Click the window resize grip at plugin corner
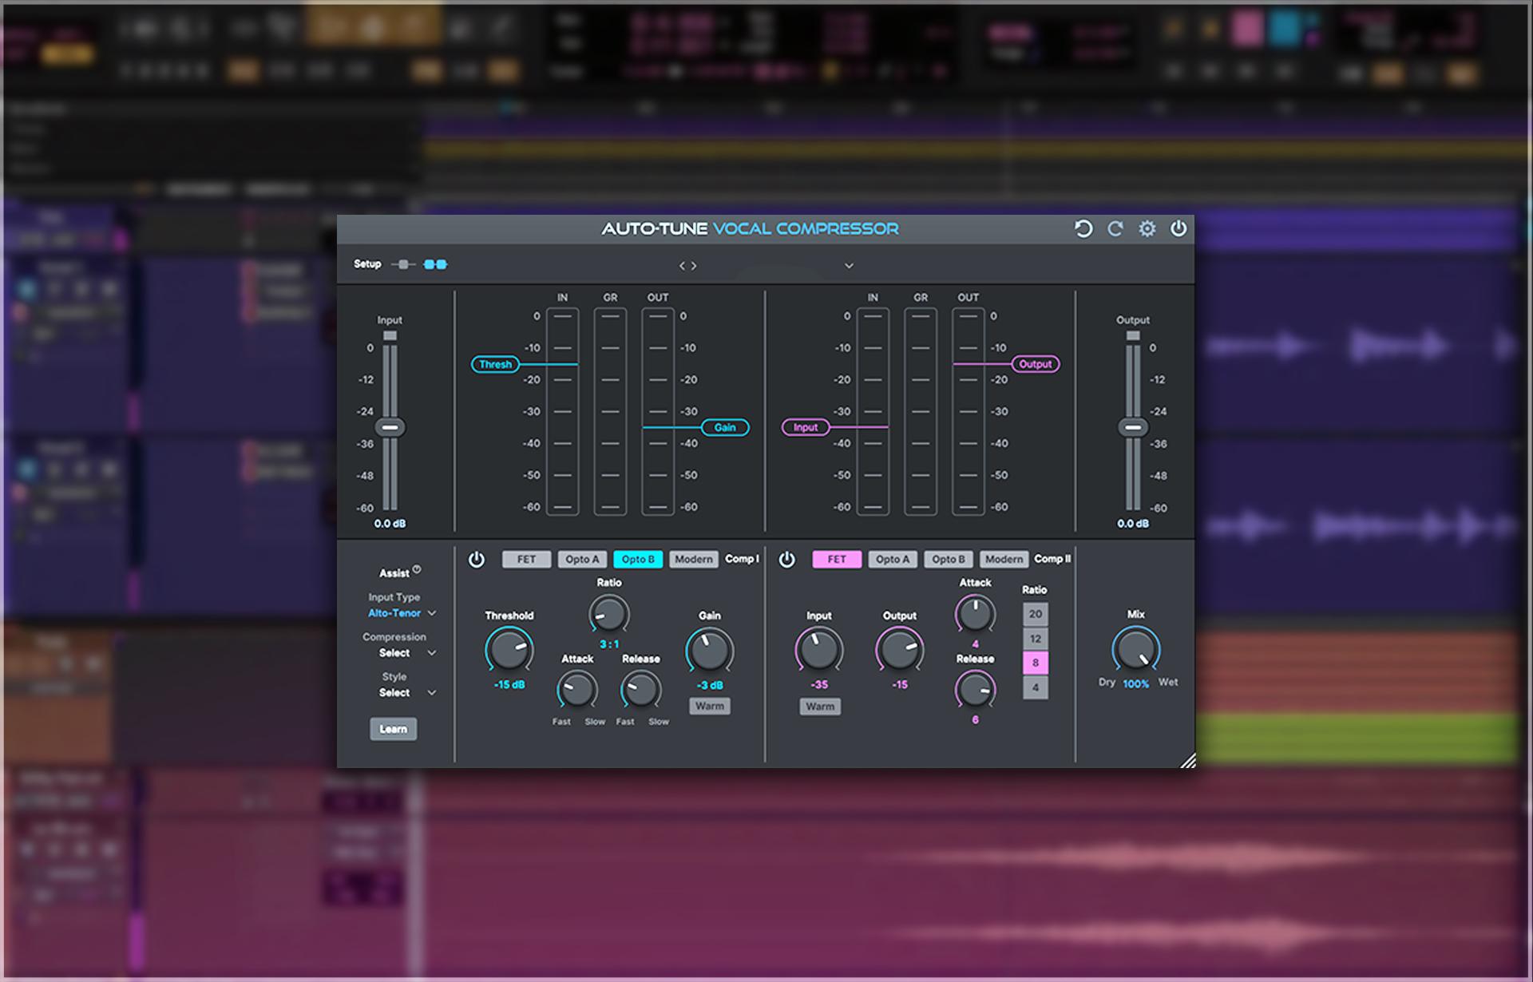This screenshot has width=1533, height=982. (1188, 761)
